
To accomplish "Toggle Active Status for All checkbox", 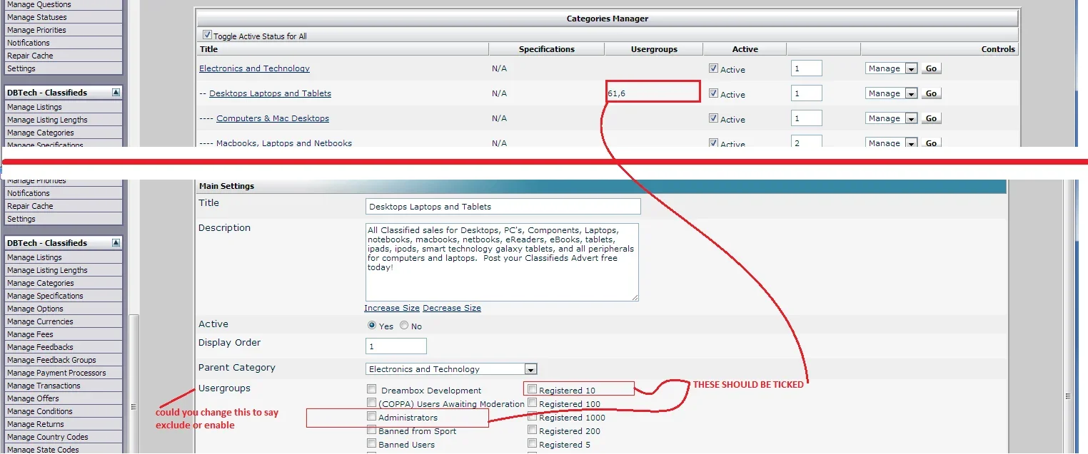I will tap(207, 35).
